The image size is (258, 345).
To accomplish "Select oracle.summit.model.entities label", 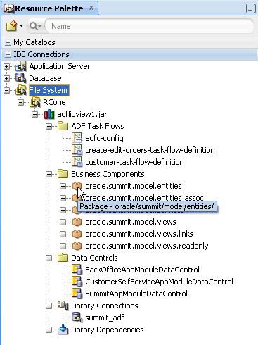I will 134,186.
